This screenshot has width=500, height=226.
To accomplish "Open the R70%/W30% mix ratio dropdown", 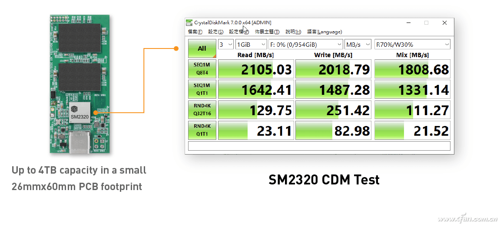I will tap(412, 45).
